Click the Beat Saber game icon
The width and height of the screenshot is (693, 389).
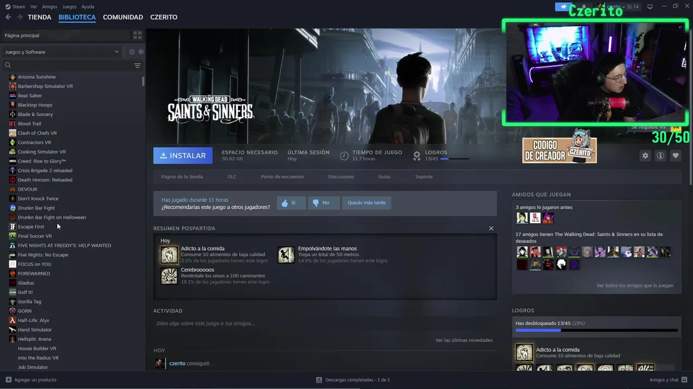click(x=12, y=96)
